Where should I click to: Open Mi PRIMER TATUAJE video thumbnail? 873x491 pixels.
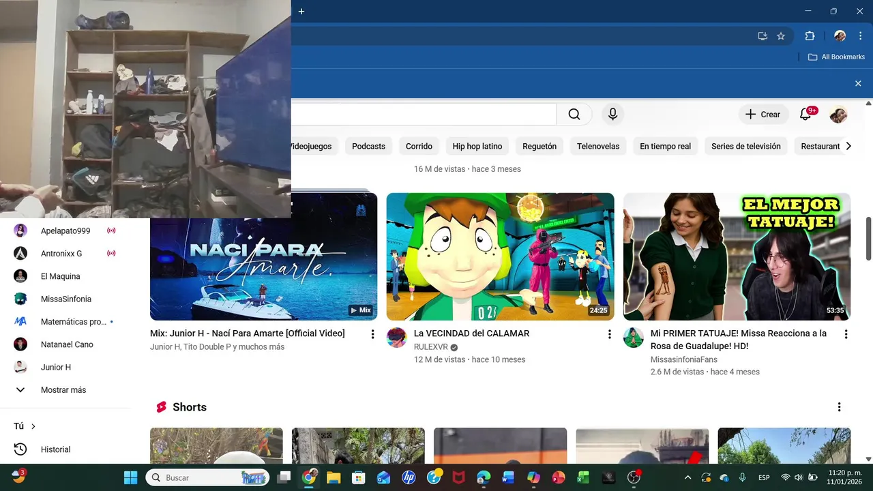737,256
